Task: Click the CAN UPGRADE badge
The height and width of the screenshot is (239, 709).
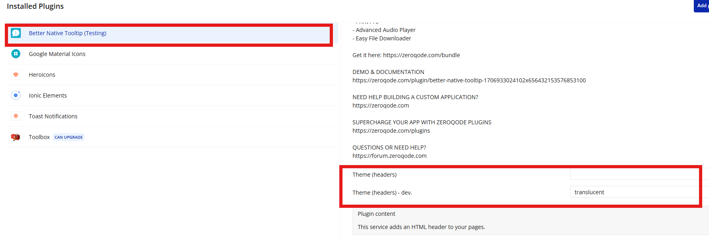Action: tap(69, 137)
